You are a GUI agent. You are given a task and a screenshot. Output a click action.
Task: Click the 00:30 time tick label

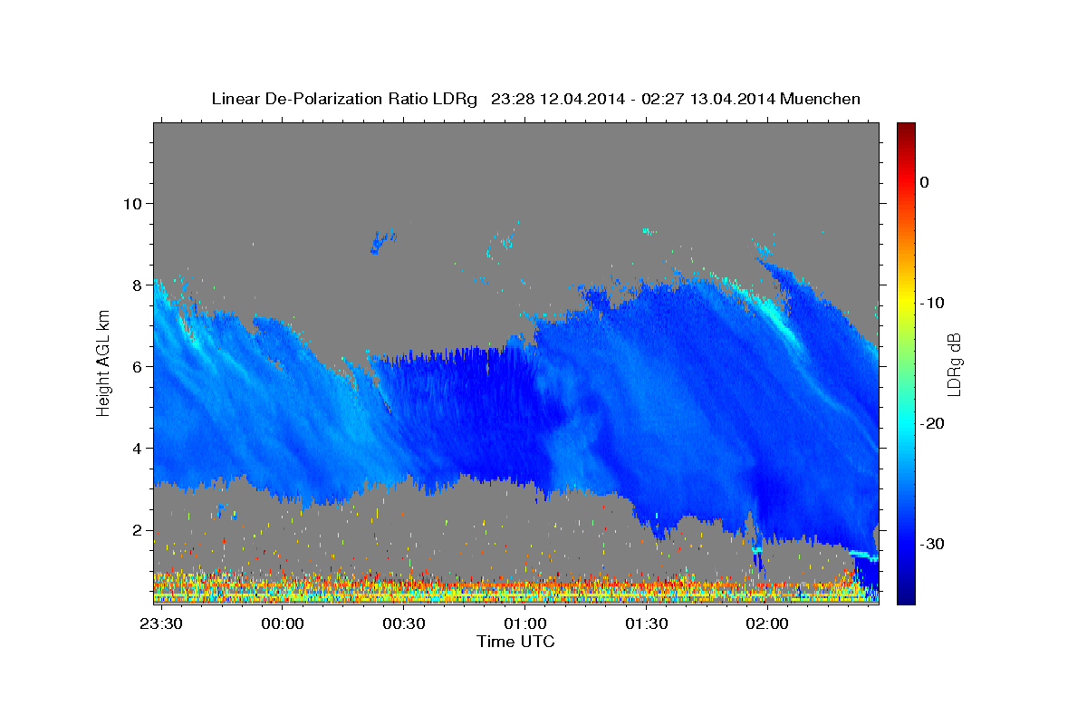coord(403,623)
